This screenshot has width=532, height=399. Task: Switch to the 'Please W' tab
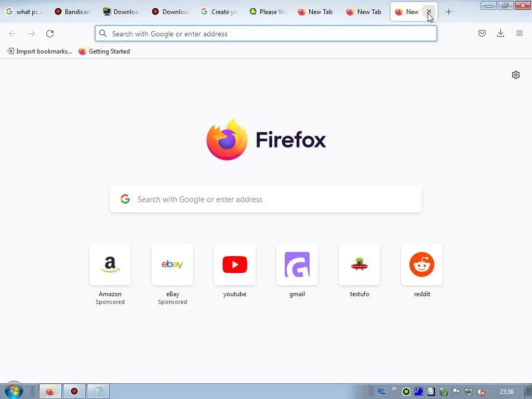[268, 11]
